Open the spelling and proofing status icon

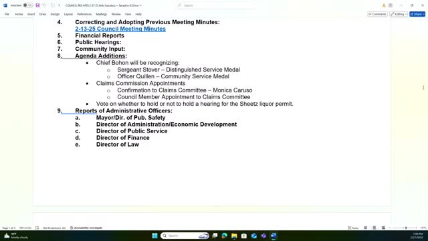37,228
